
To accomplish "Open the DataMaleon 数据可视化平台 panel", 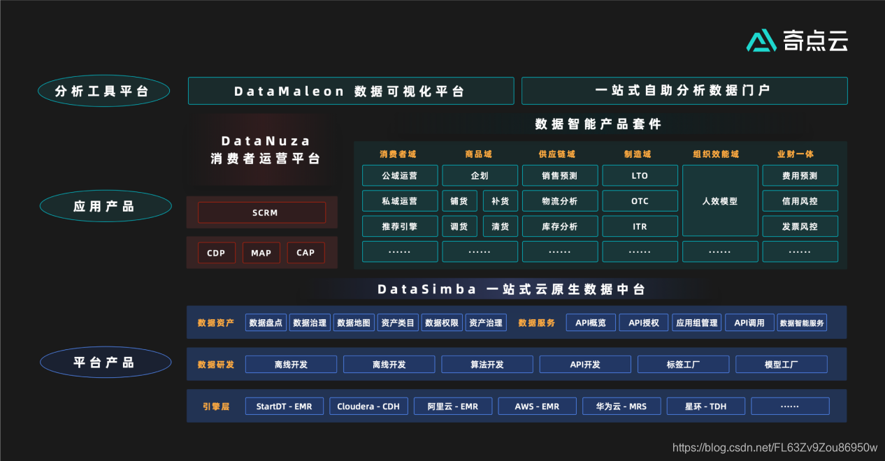I will coord(350,91).
